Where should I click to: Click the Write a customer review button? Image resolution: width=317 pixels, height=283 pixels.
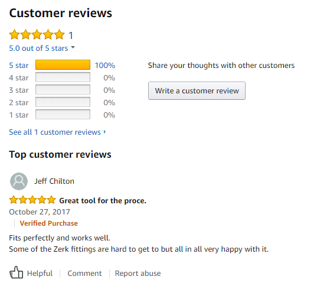click(x=197, y=90)
